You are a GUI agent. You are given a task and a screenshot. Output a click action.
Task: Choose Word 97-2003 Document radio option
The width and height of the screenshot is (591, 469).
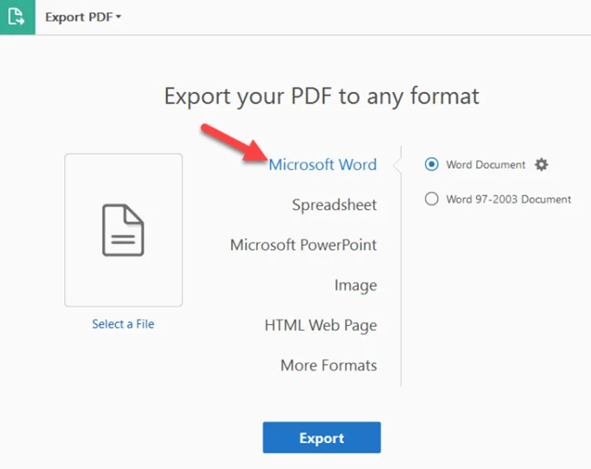(x=432, y=199)
